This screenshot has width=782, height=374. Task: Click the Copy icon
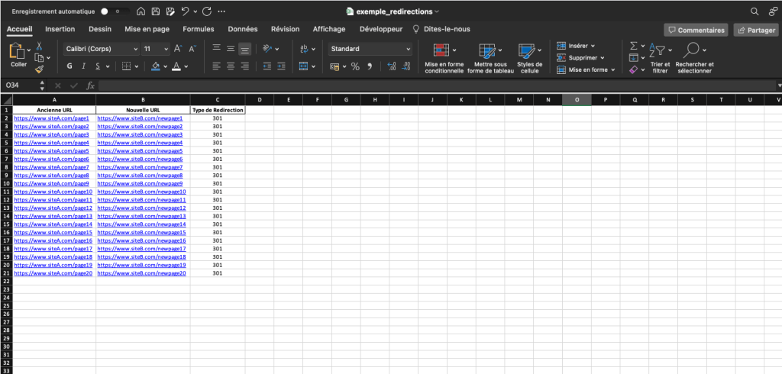point(38,57)
